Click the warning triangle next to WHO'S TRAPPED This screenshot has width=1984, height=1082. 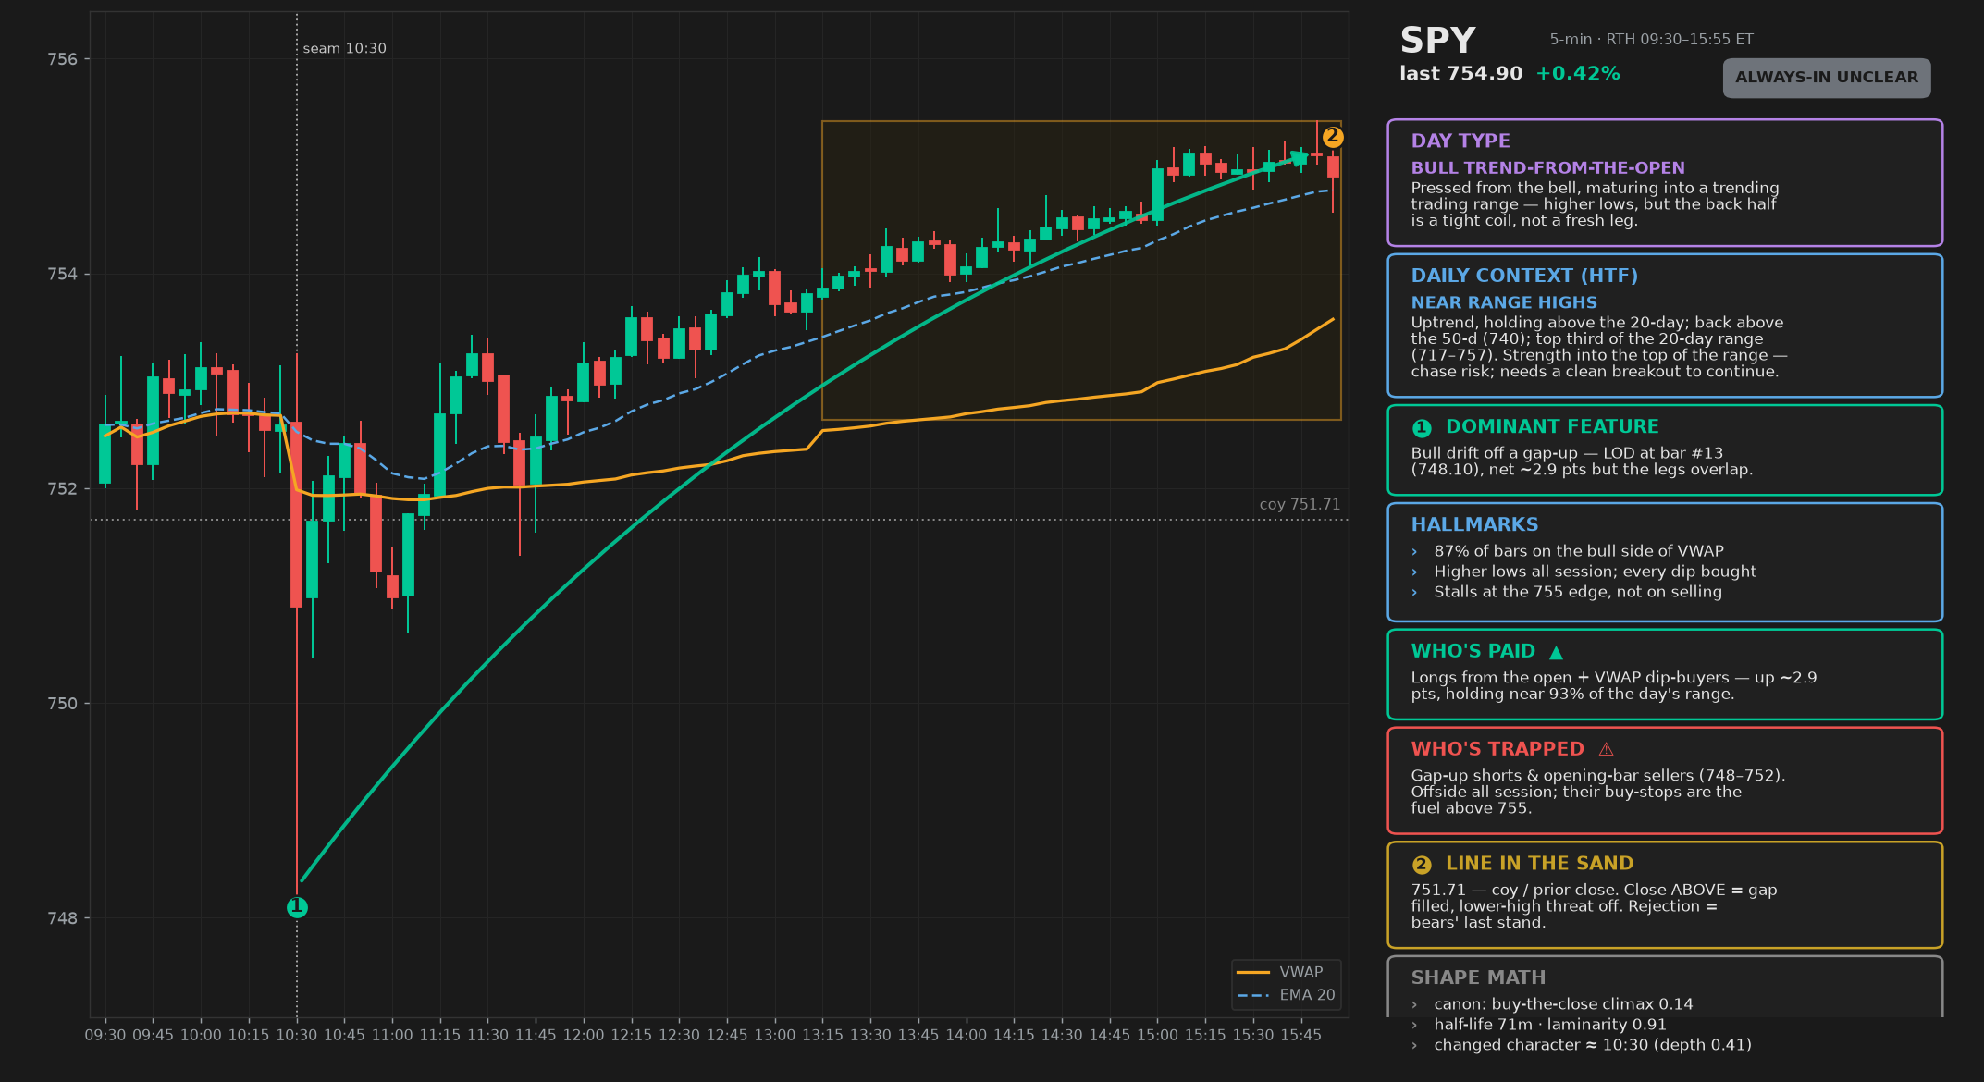pos(1606,749)
